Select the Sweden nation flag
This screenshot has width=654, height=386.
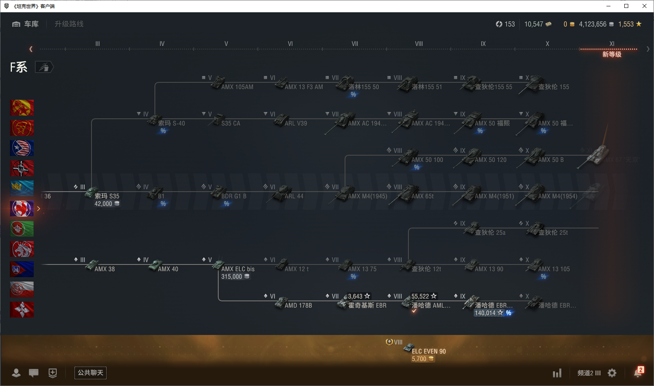(x=22, y=188)
